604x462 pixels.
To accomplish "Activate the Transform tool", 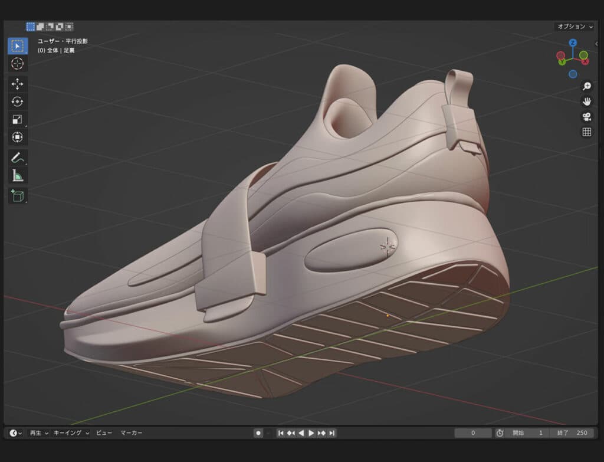I will pyautogui.click(x=18, y=137).
